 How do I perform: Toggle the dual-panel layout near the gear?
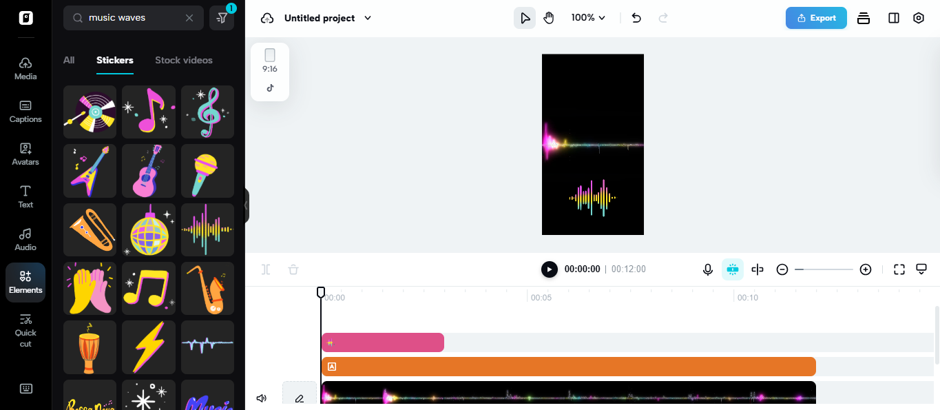[x=893, y=17]
